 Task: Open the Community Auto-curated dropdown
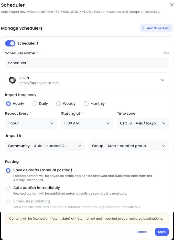45,146
